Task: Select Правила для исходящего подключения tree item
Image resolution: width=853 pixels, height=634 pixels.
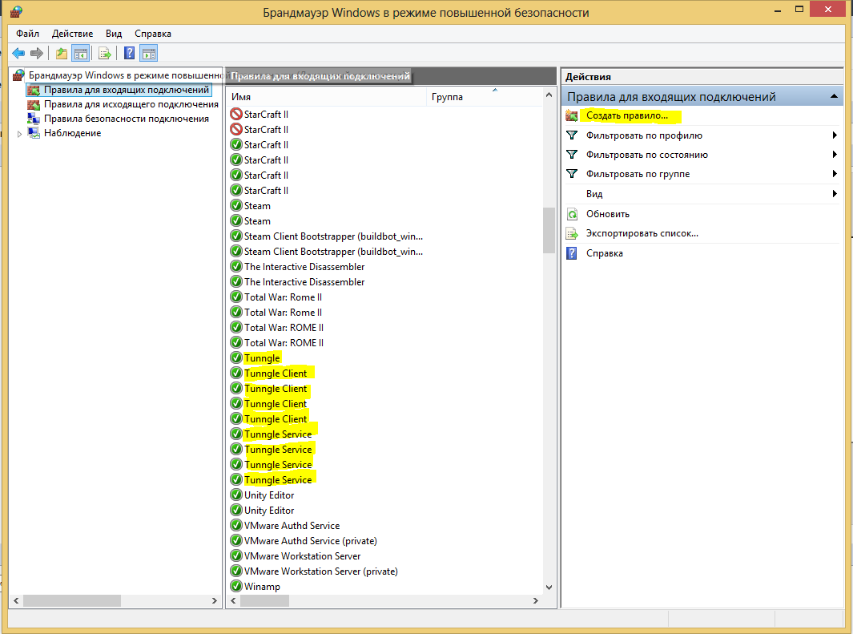Action: 131,104
